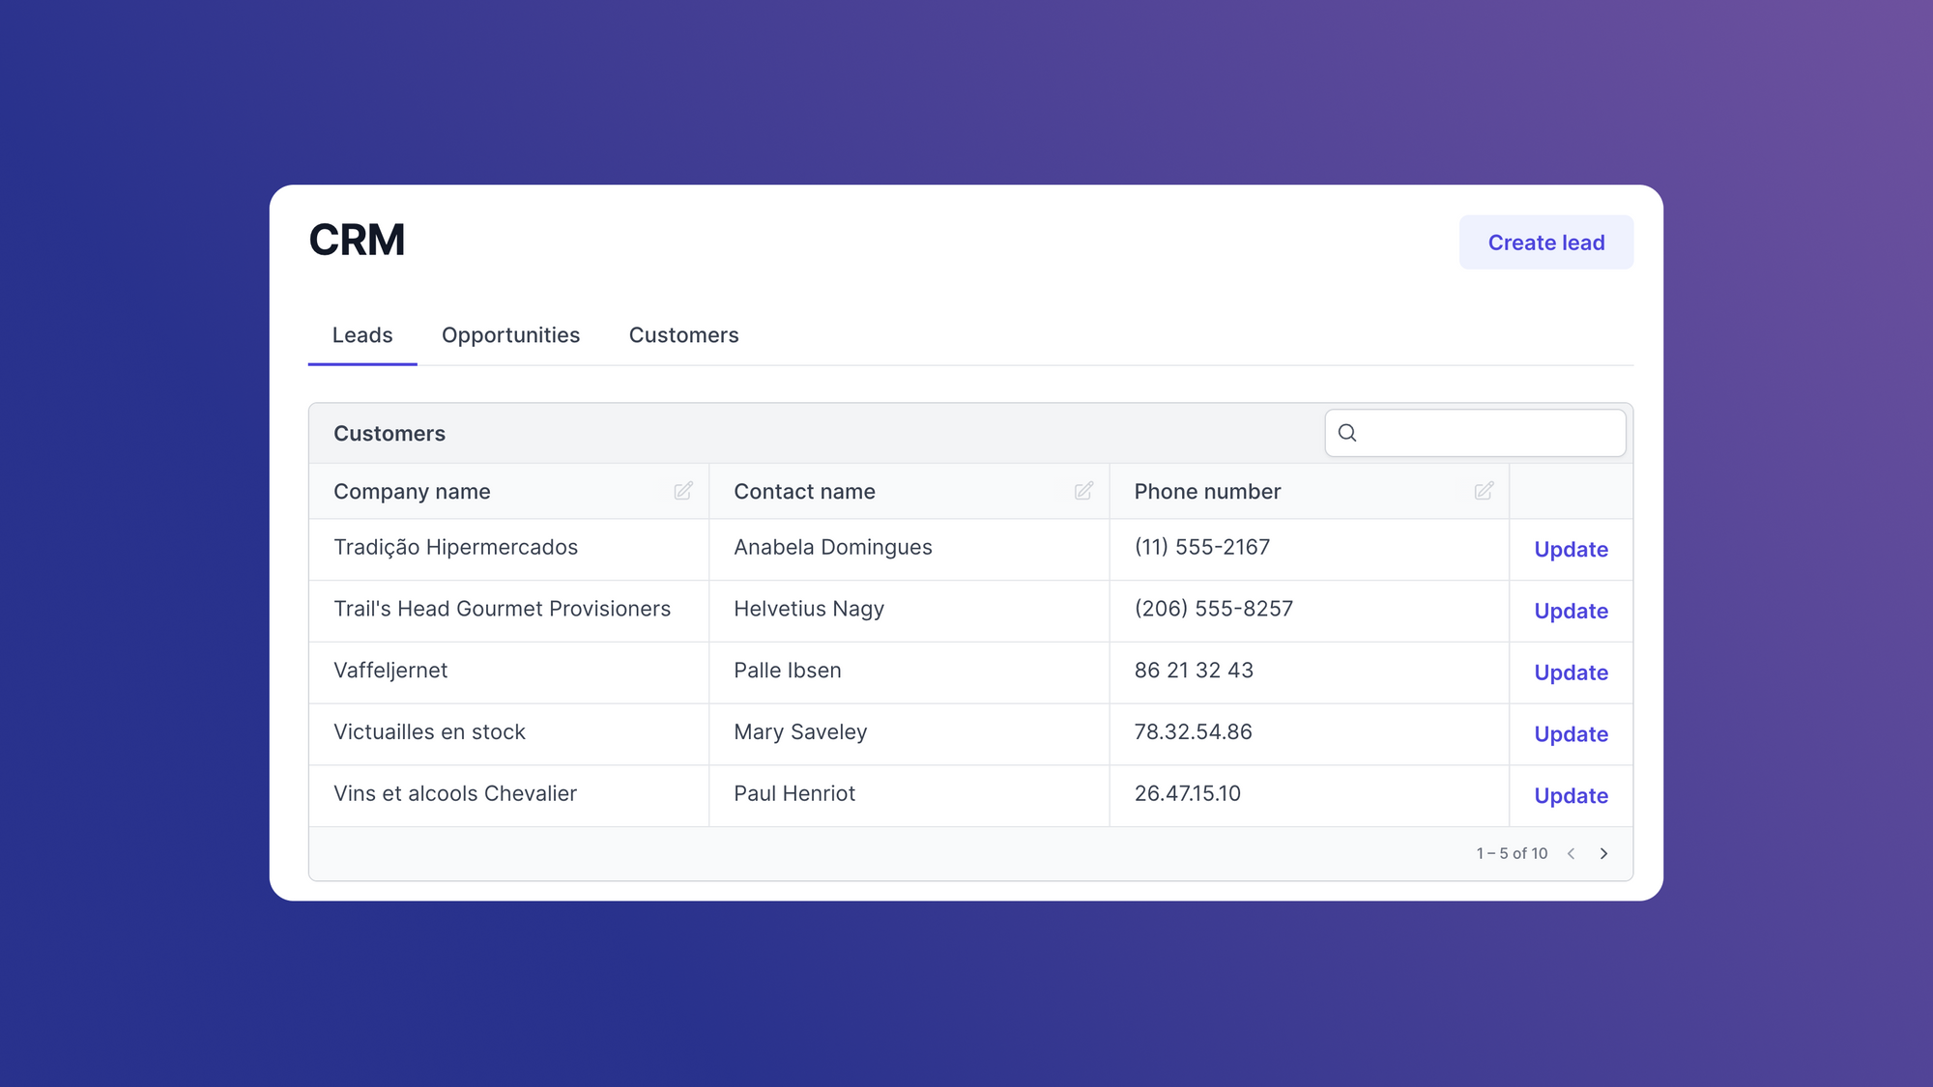Click the edit icon in Phone number header

pyautogui.click(x=1484, y=491)
